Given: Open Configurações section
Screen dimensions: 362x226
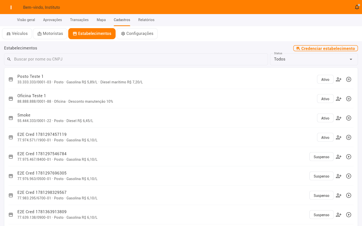Looking at the screenshot, I should [x=137, y=34].
